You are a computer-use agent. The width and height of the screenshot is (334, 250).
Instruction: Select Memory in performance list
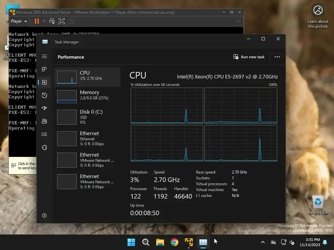(87, 96)
